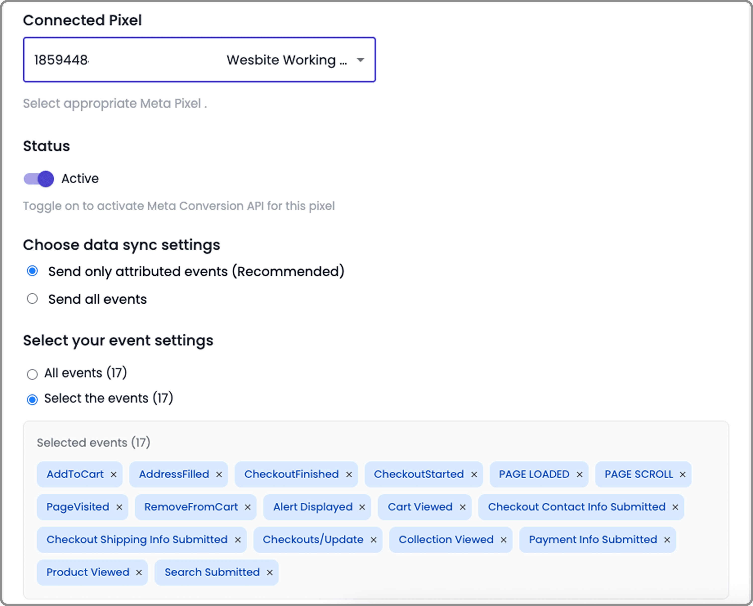This screenshot has width=753, height=606.
Task: Remove the Collection Viewed event tag
Action: tap(504, 540)
